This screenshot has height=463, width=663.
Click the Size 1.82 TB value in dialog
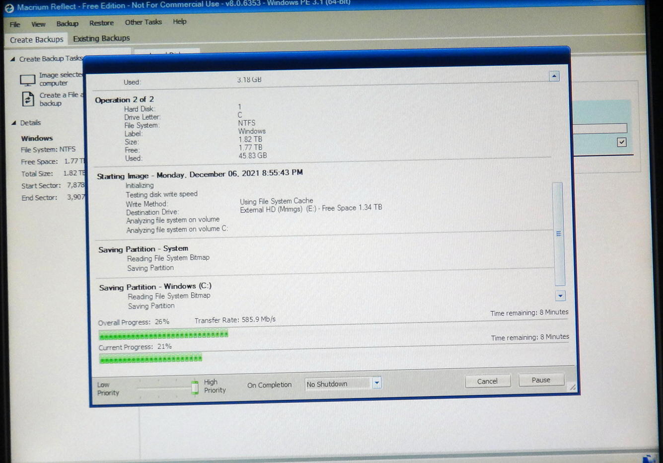coord(250,139)
